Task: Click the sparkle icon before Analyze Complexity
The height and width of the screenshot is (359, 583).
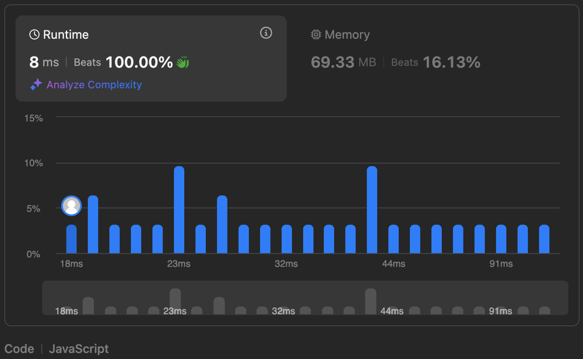Action: click(x=36, y=85)
